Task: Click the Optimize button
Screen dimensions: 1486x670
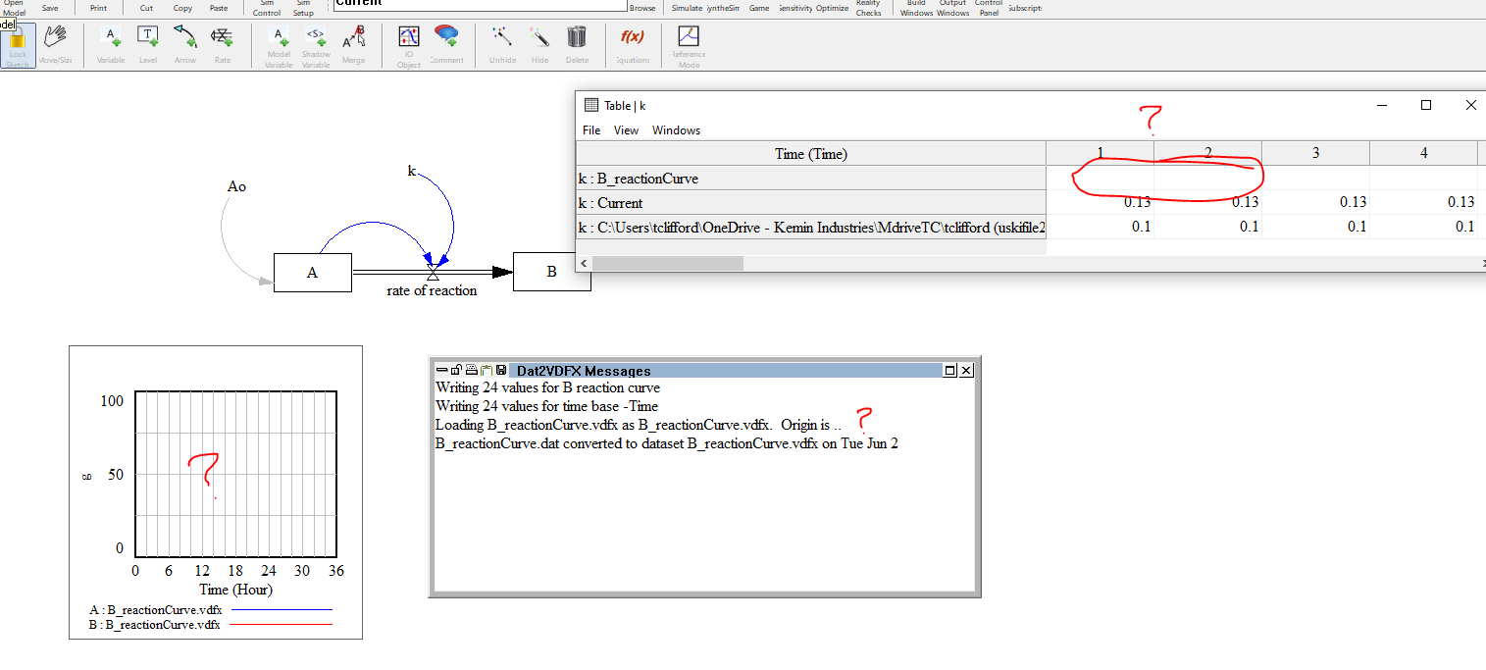Action: click(832, 8)
